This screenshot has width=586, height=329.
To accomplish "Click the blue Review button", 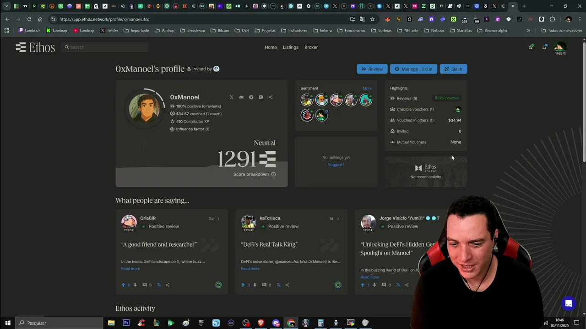I will pos(372,69).
